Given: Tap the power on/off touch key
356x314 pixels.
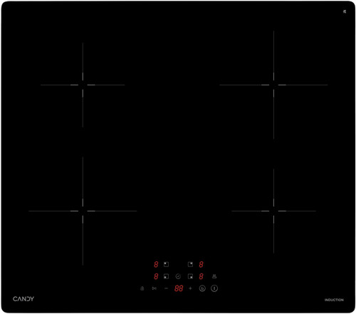Looking at the screenshot, I should (214, 288).
